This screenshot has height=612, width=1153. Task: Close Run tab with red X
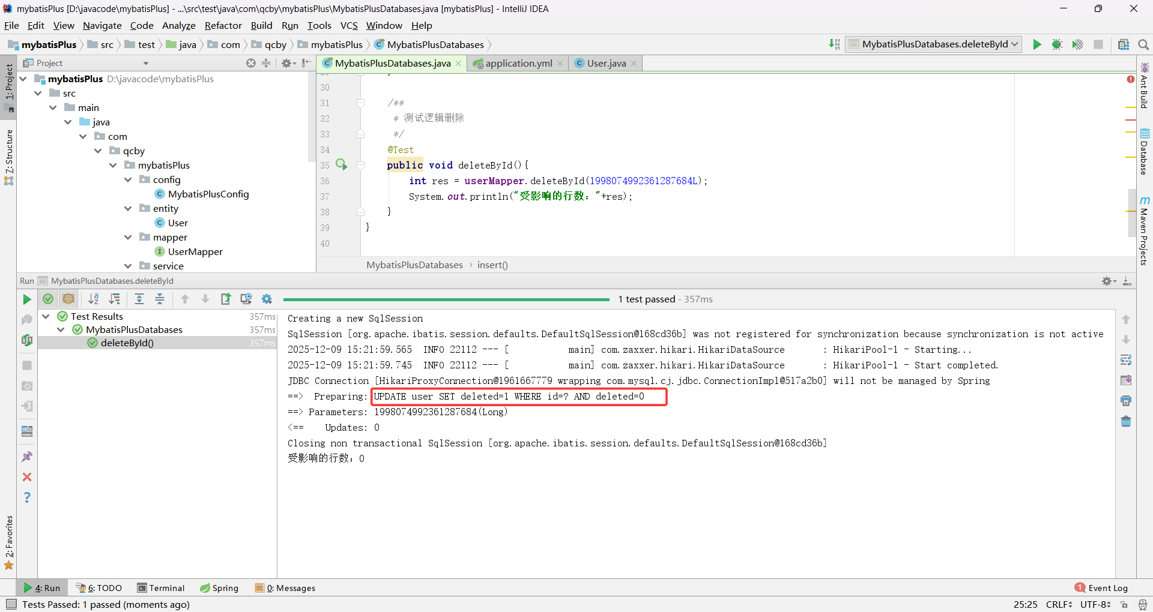(x=27, y=477)
